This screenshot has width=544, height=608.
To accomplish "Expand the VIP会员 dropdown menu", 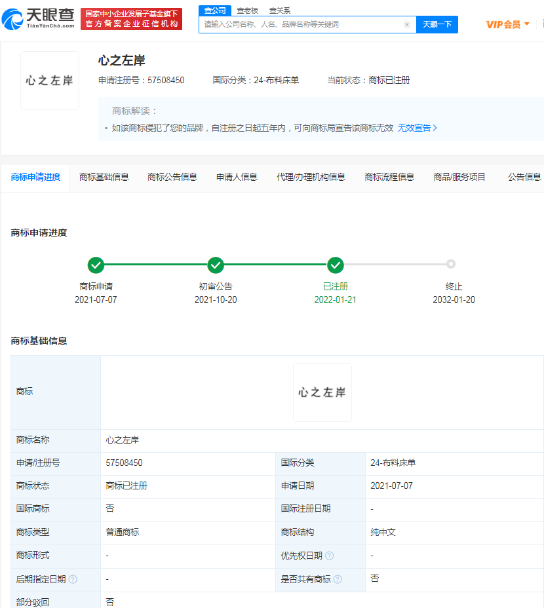I will click(x=507, y=24).
